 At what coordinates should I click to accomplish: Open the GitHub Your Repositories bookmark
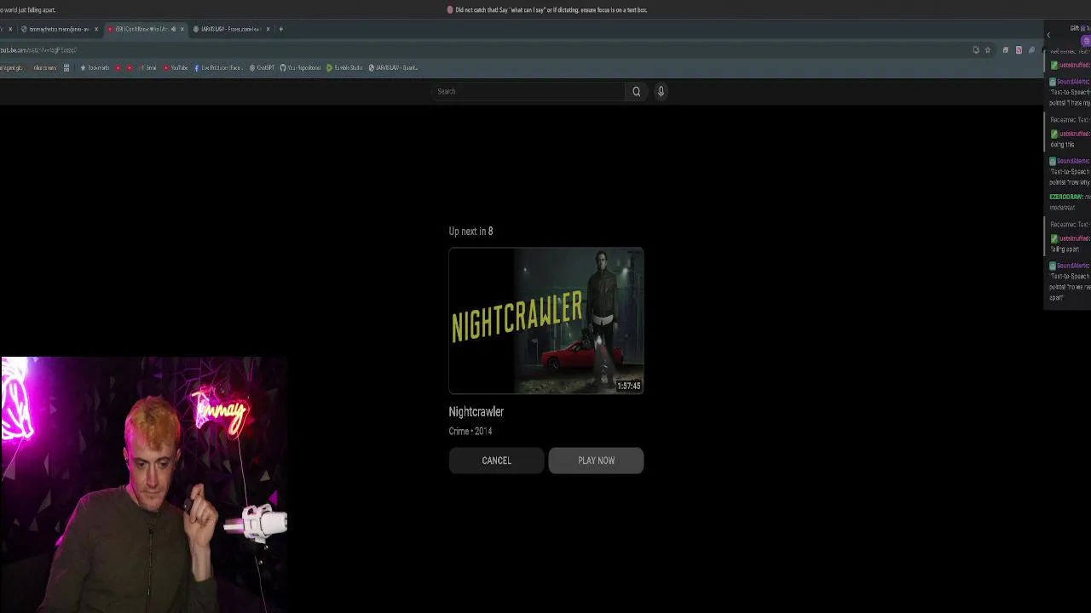pos(301,68)
